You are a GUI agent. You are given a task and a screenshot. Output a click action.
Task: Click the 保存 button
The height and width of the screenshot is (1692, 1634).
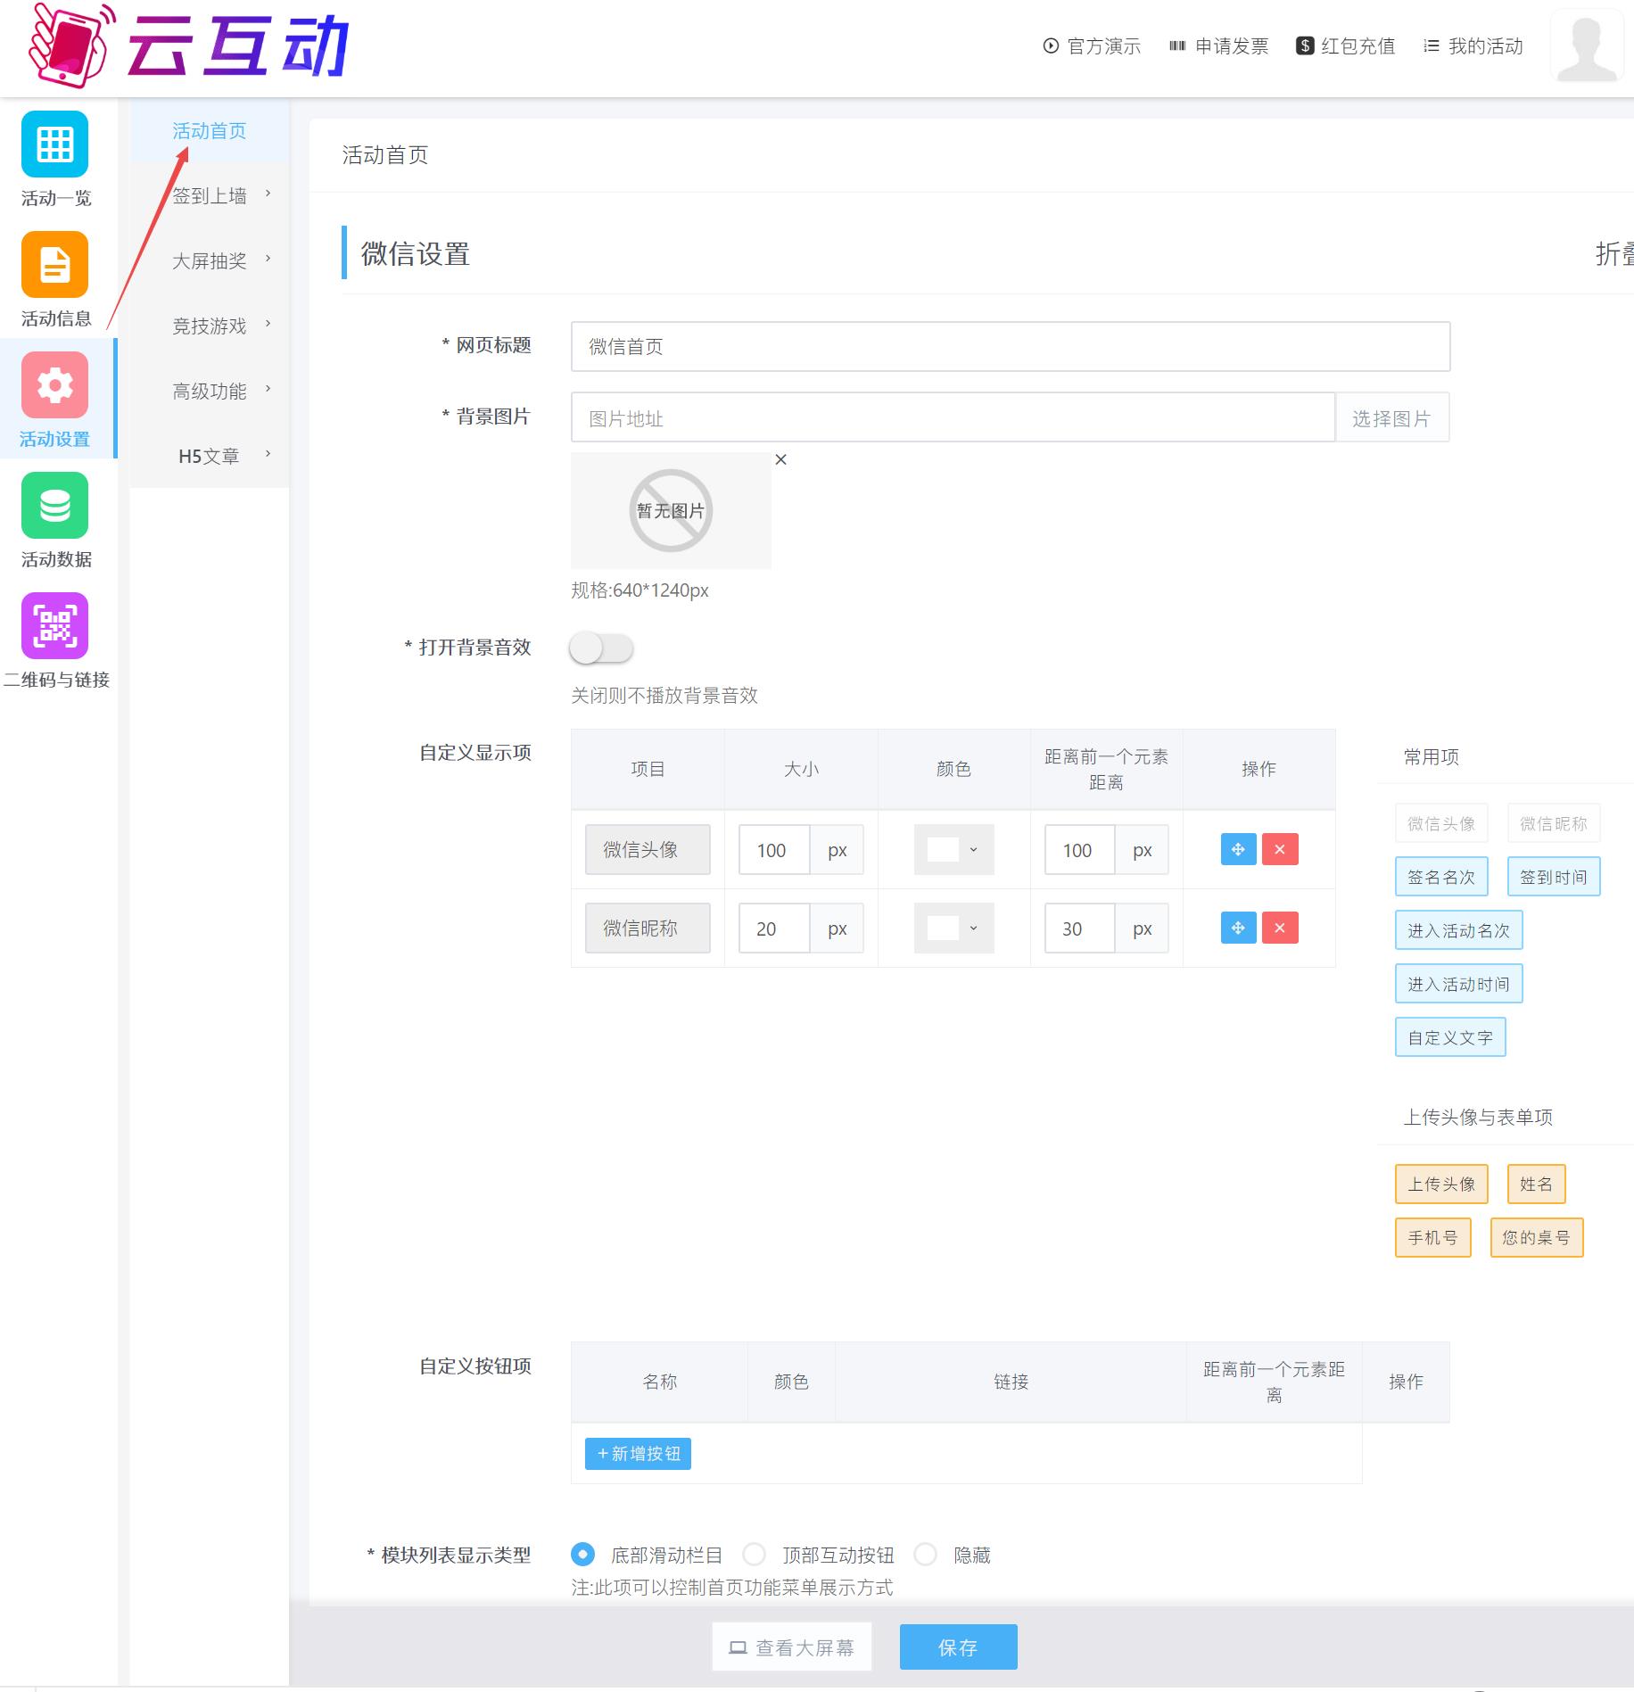pos(958,1647)
